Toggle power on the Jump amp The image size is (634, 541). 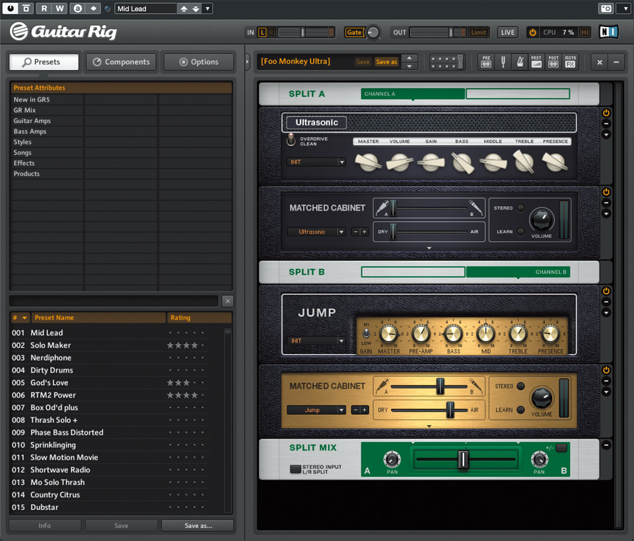coord(606,291)
